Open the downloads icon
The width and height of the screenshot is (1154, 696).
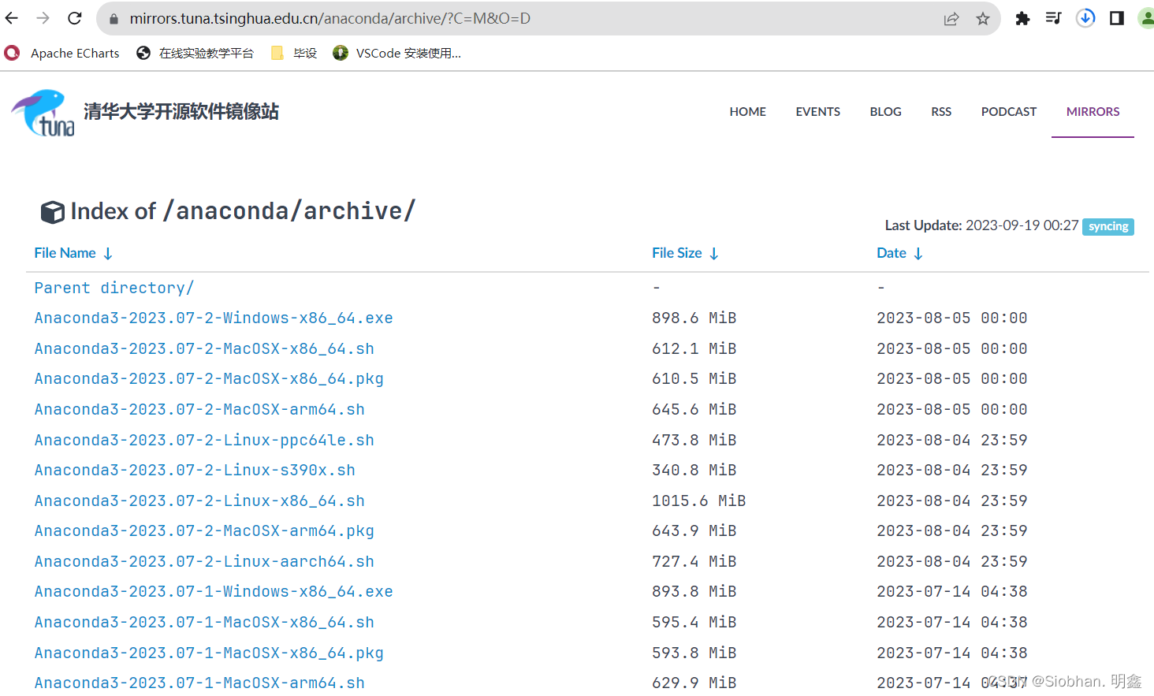tap(1085, 18)
